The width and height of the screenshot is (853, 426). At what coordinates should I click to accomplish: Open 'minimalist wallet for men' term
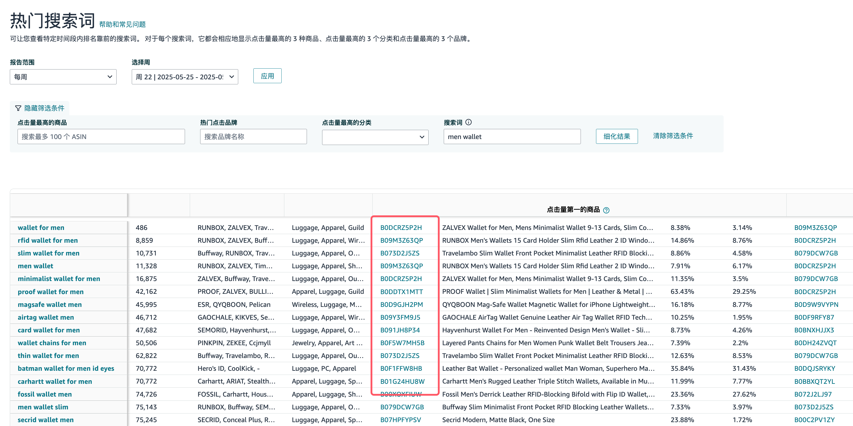tap(59, 279)
